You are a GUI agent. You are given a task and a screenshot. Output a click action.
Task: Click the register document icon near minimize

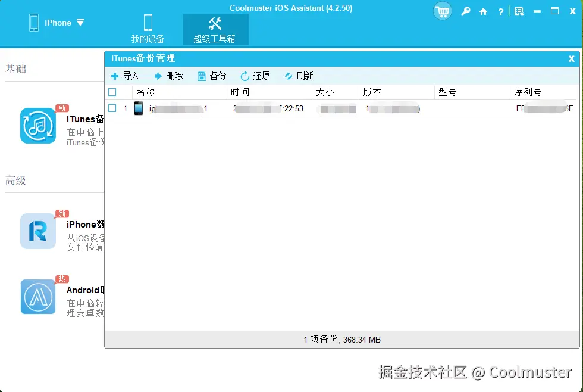tap(519, 11)
